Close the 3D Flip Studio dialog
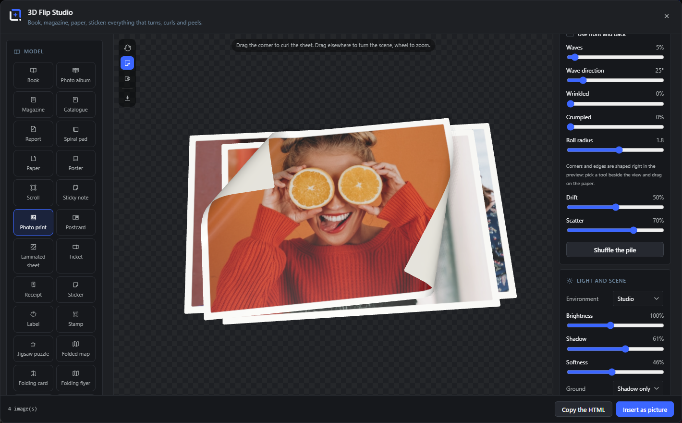This screenshot has height=423, width=682. (667, 16)
